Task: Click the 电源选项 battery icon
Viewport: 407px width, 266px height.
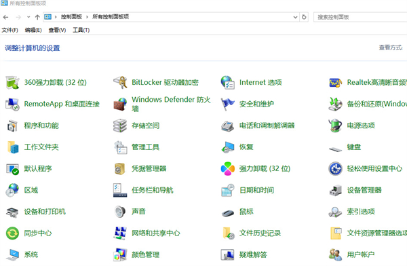Action: pyautogui.click(x=335, y=126)
